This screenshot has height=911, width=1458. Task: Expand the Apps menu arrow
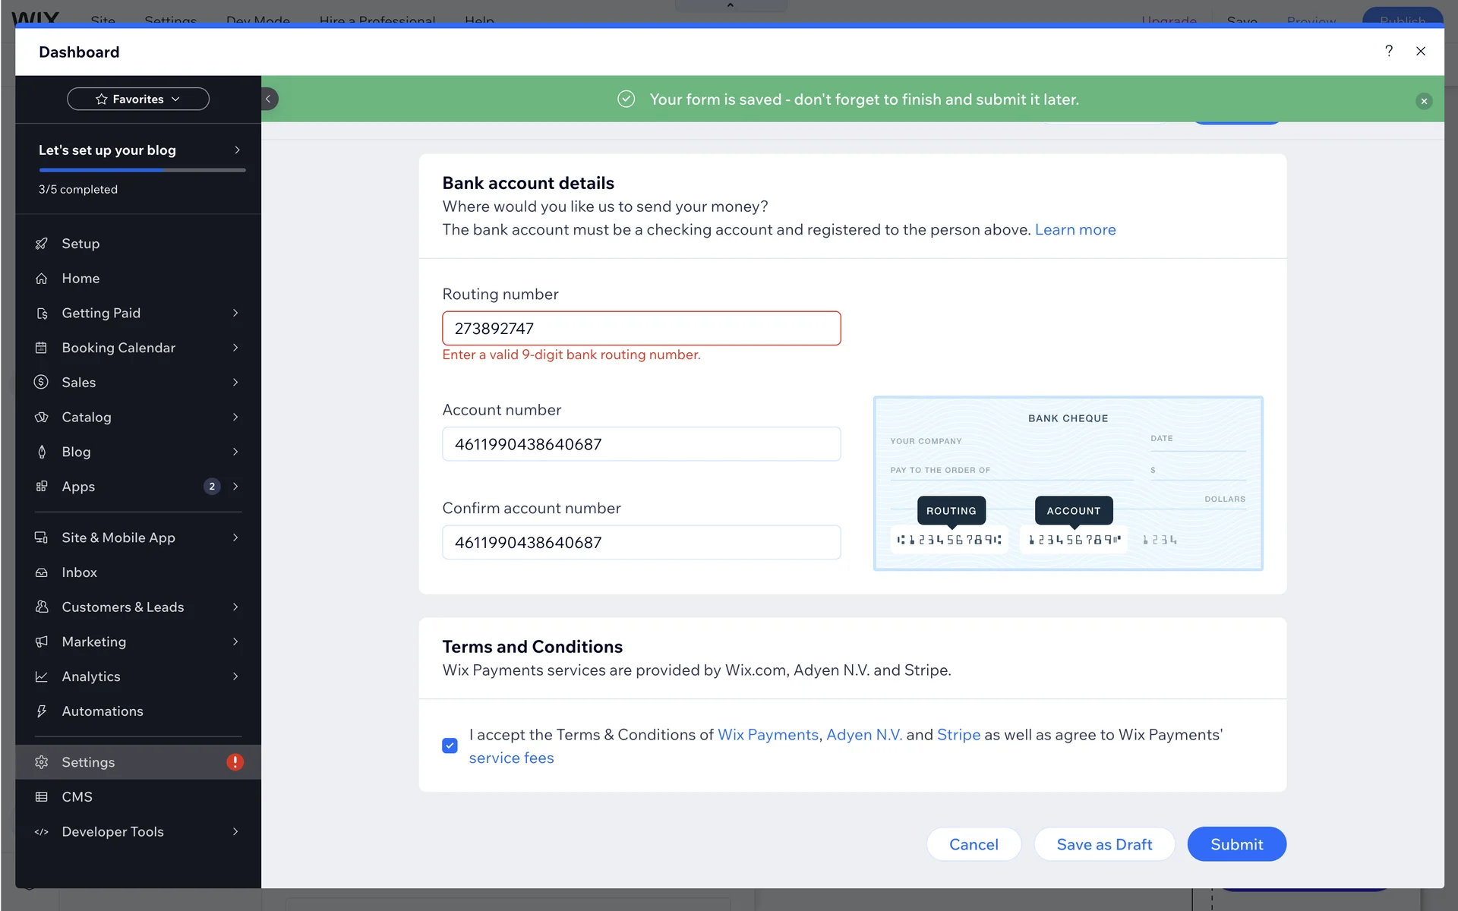235,487
